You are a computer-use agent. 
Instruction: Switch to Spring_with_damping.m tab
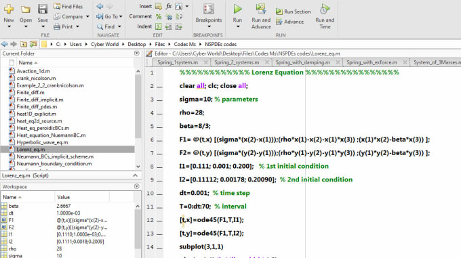click(302, 62)
